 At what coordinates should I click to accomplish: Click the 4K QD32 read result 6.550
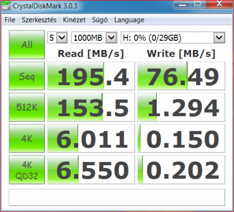click(91, 170)
